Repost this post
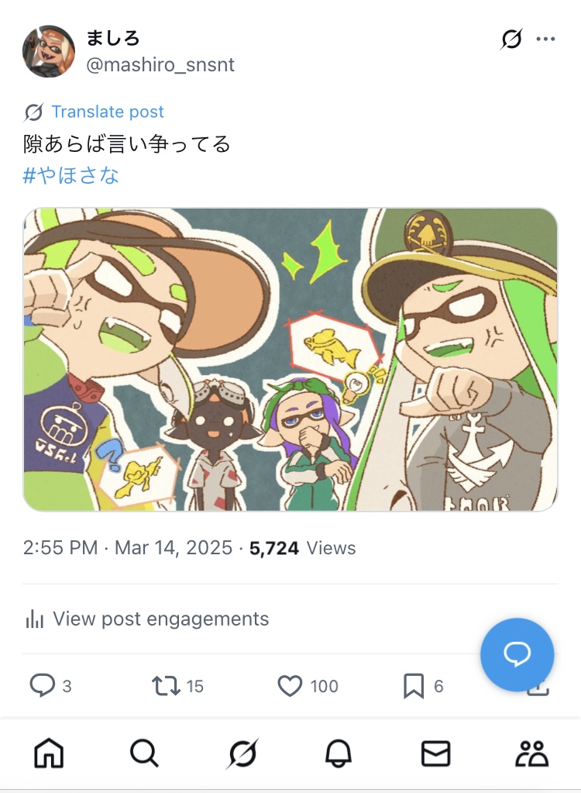This screenshot has height=793, width=581. pos(166,686)
